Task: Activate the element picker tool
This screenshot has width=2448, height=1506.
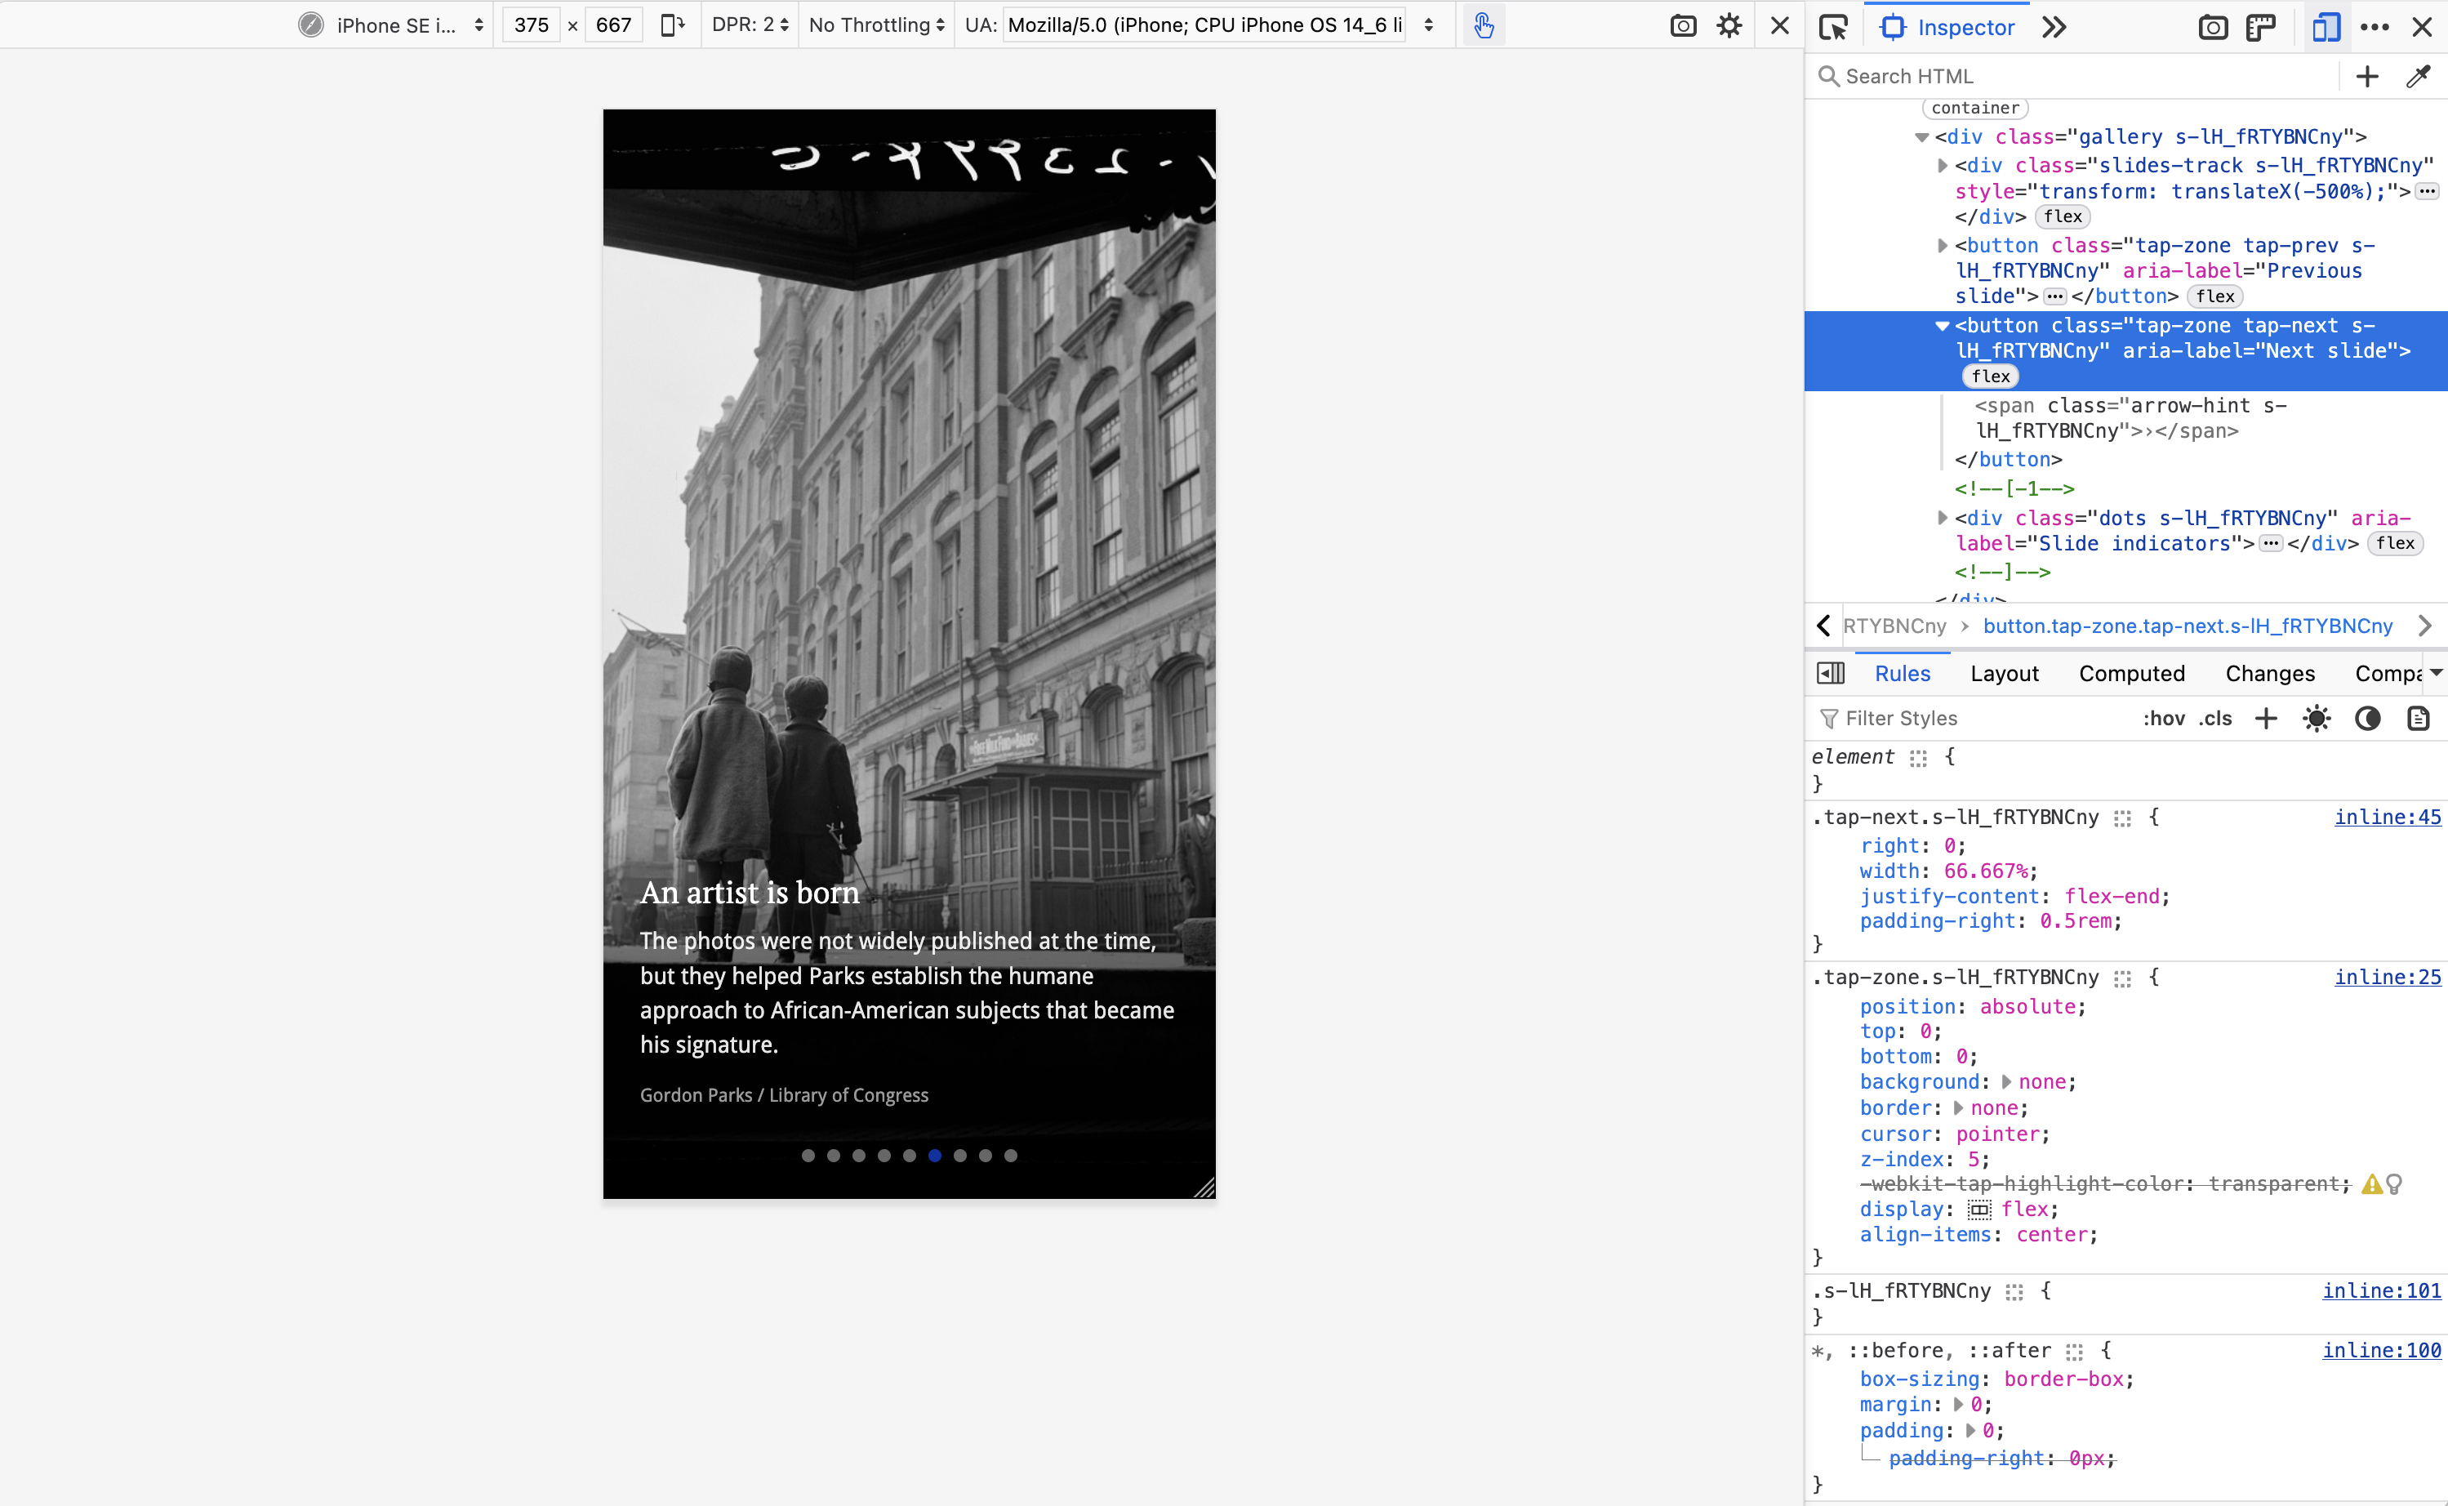Action: (1833, 27)
